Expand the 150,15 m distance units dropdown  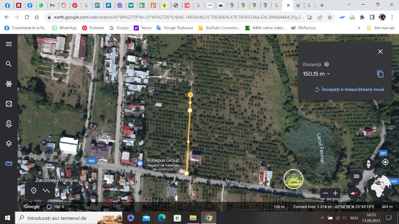pyautogui.click(x=328, y=74)
